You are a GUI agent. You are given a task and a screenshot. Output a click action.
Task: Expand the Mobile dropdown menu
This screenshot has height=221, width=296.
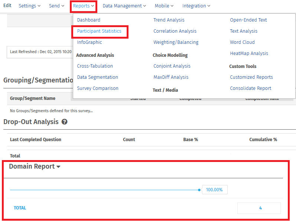pyautogui.click(x=164, y=6)
